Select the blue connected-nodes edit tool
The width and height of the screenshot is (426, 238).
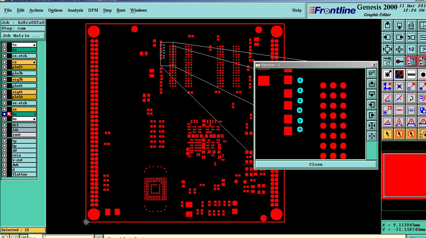[387, 86]
